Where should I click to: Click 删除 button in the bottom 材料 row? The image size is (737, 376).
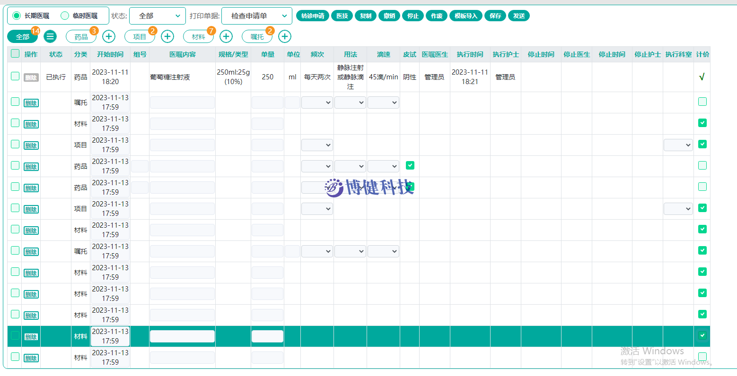pyautogui.click(x=31, y=358)
